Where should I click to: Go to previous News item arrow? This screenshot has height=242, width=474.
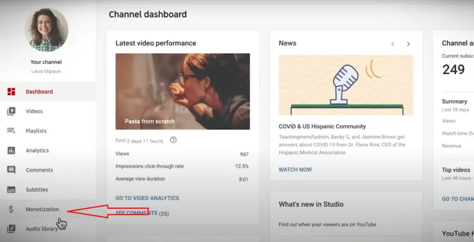click(x=393, y=44)
